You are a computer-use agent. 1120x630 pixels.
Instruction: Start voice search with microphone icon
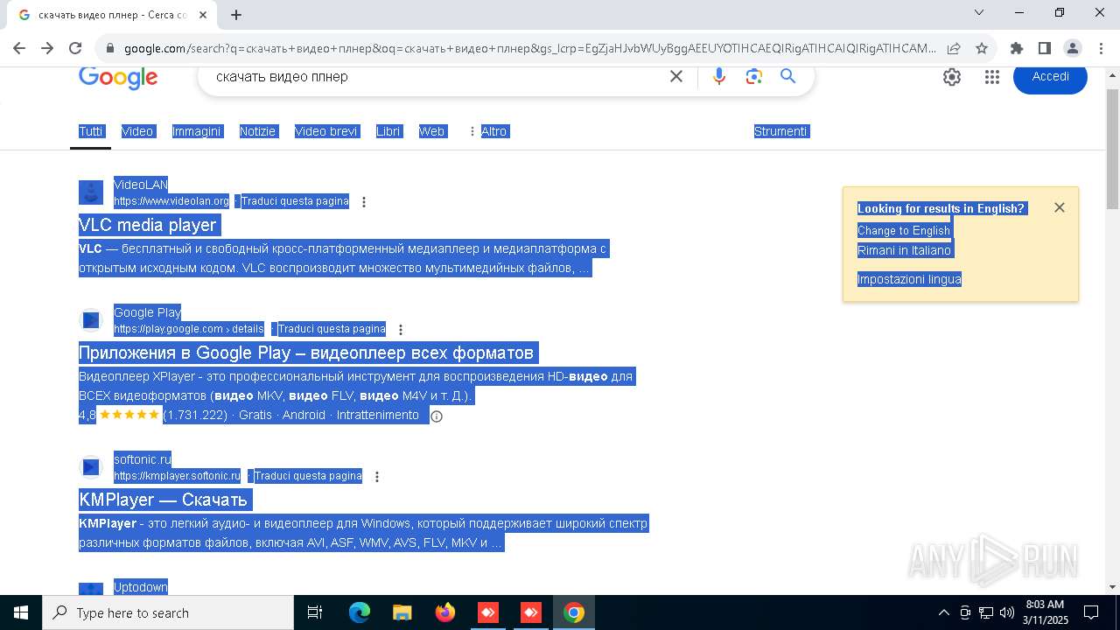[x=719, y=77]
